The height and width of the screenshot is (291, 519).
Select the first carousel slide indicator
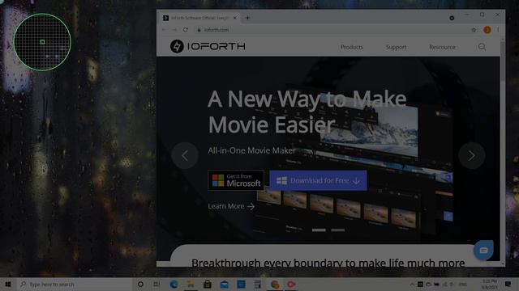click(319, 230)
